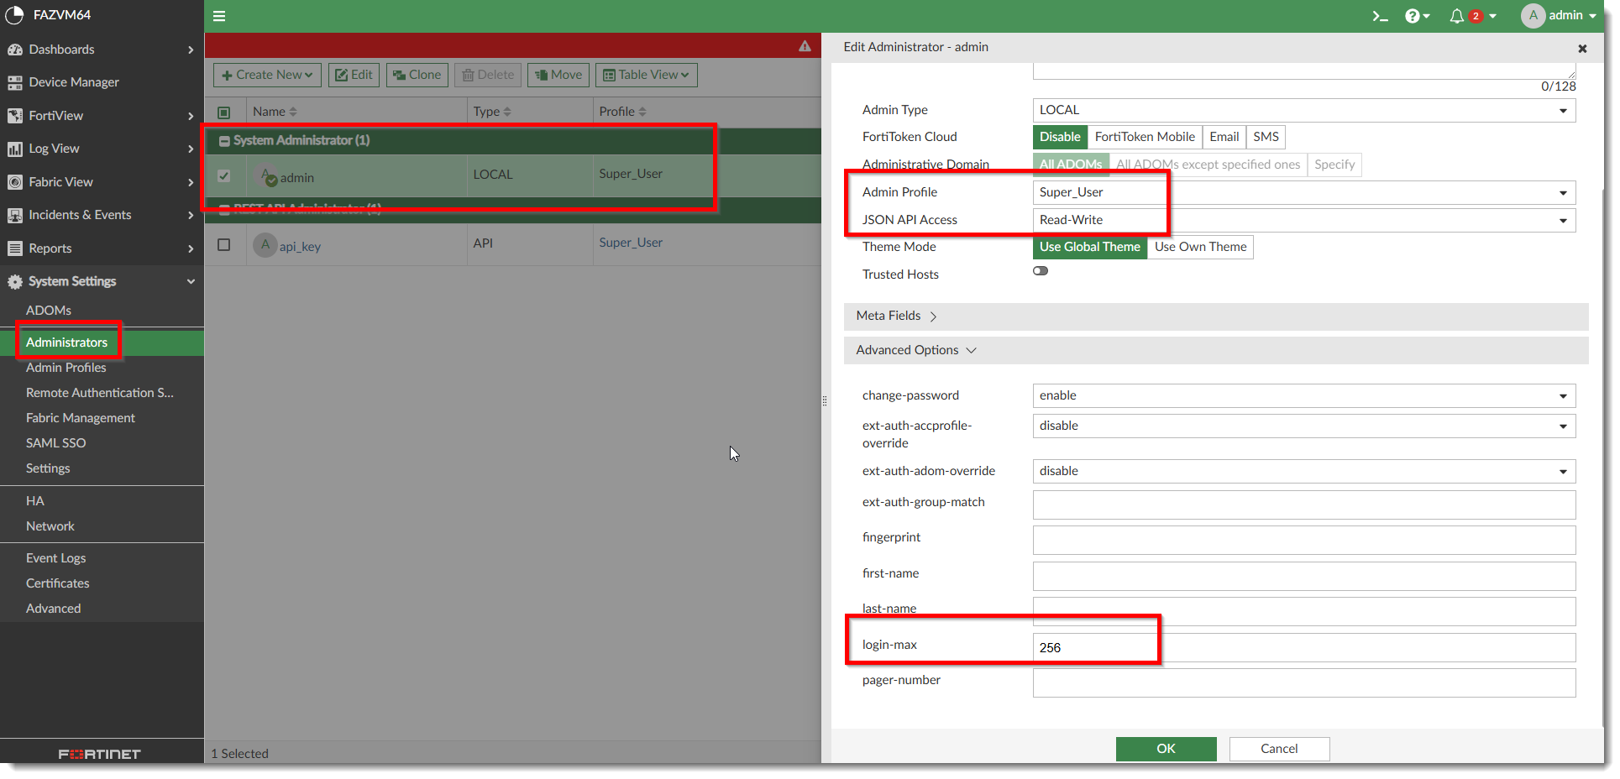The image size is (1620, 779).
Task: Click OK to save administrator changes
Action: (x=1166, y=749)
